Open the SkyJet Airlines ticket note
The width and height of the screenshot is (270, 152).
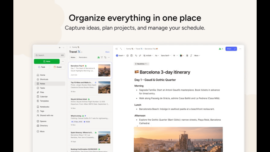(90, 104)
